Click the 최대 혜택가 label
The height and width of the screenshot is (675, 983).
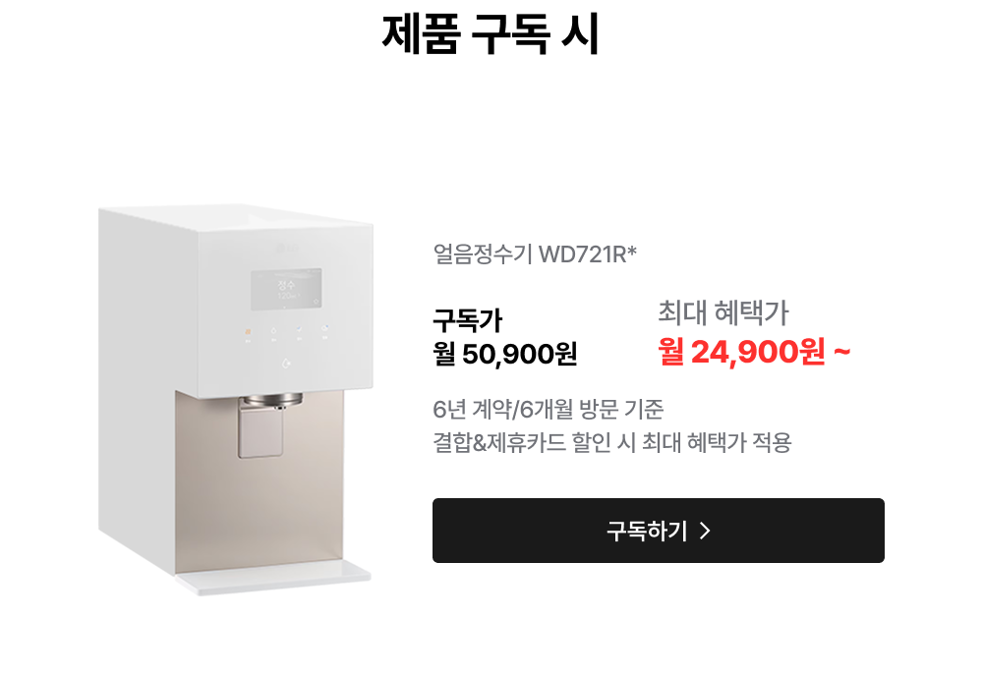click(723, 312)
